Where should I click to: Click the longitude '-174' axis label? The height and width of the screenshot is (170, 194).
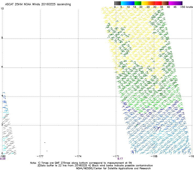coord(78,156)
